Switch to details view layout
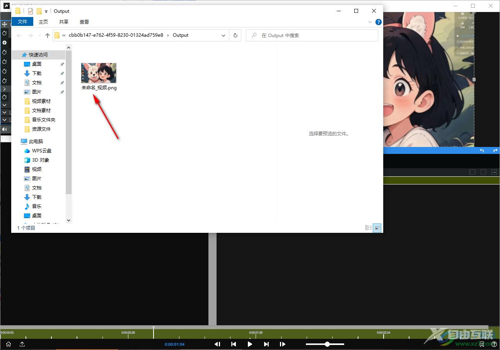Screen dimensions: 500x350 [x=369, y=228]
